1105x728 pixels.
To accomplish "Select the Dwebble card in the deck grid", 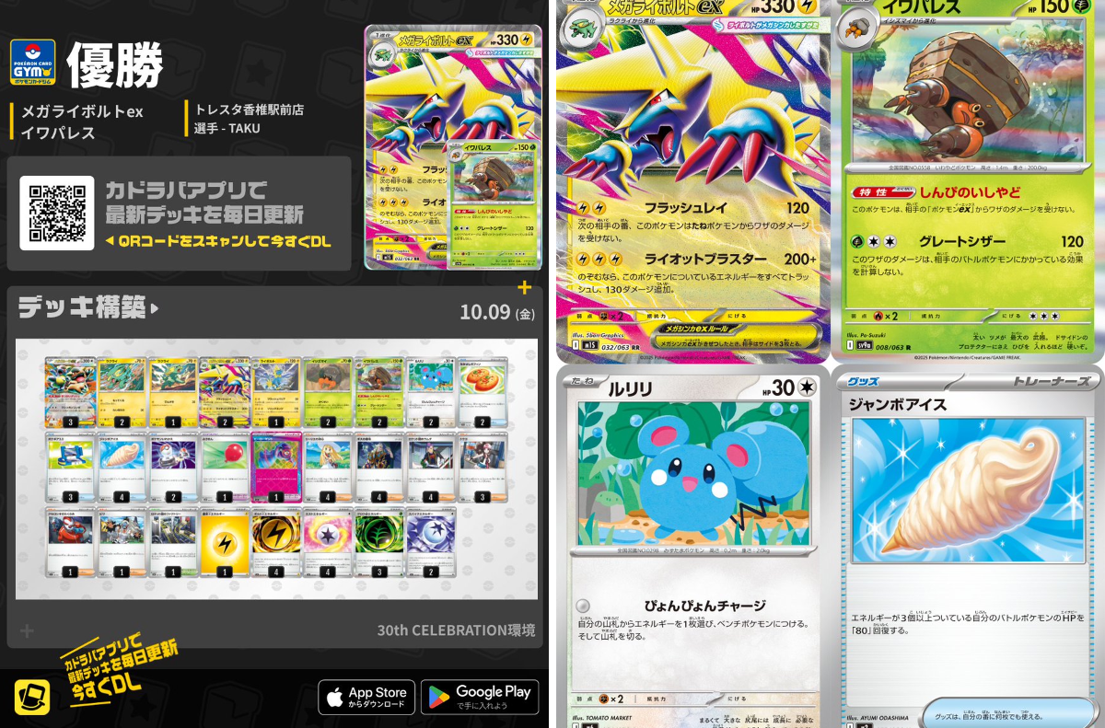I will 327,393.
